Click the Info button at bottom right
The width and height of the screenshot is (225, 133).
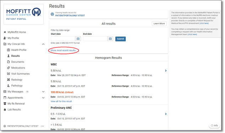pyautogui.click(x=214, y=126)
